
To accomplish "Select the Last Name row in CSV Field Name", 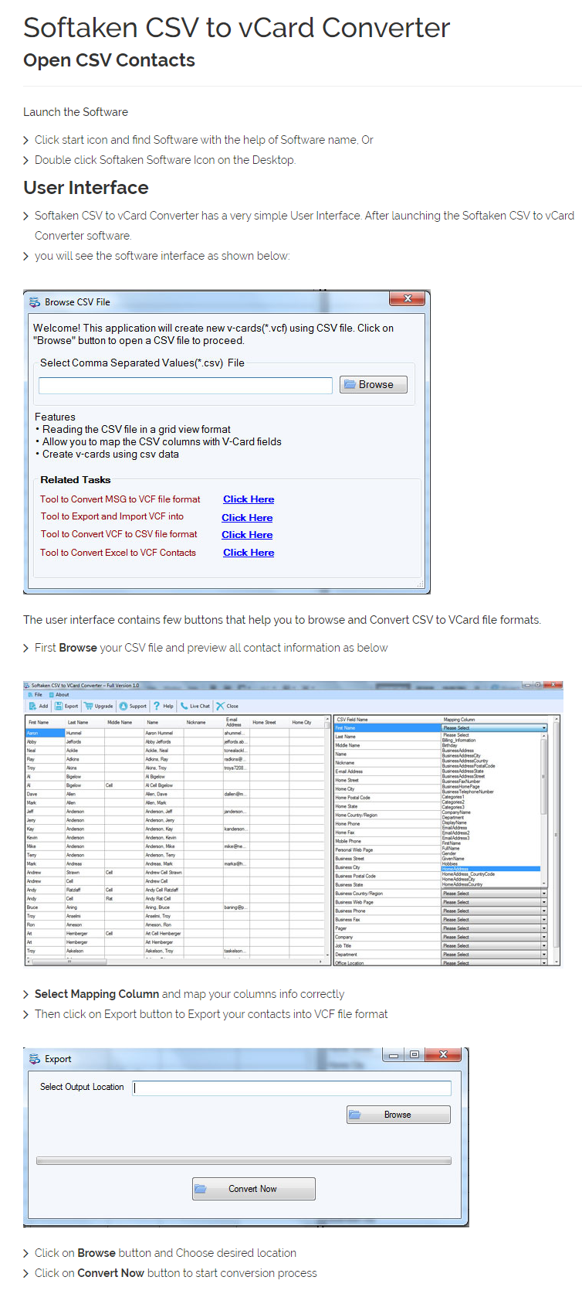I will pyautogui.click(x=387, y=737).
